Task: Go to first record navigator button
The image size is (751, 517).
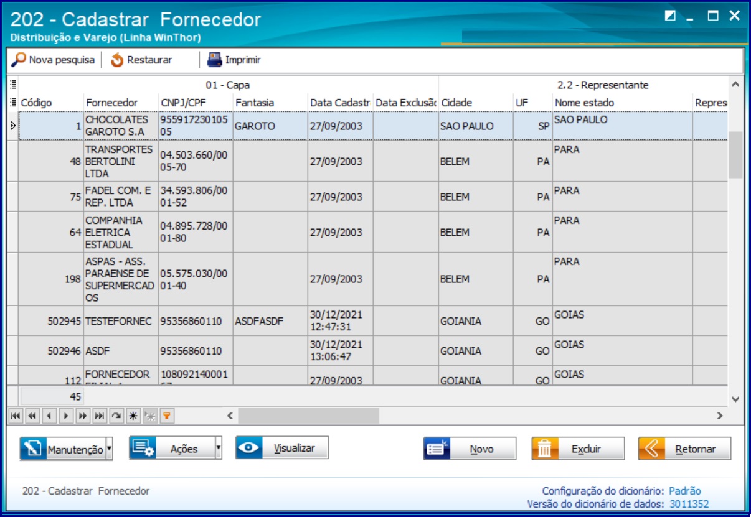Action: [x=16, y=416]
